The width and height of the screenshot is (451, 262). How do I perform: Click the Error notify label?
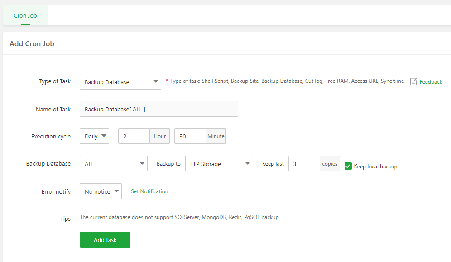pyautogui.click(x=56, y=191)
